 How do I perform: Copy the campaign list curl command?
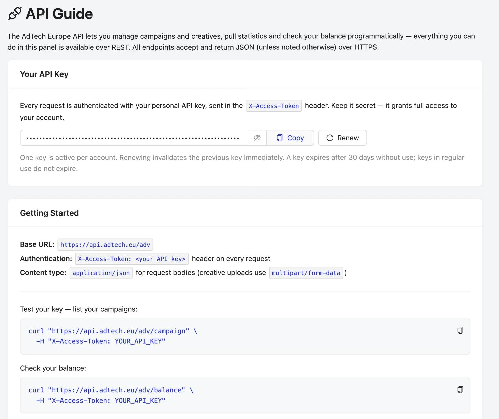click(x=460, y=330)
